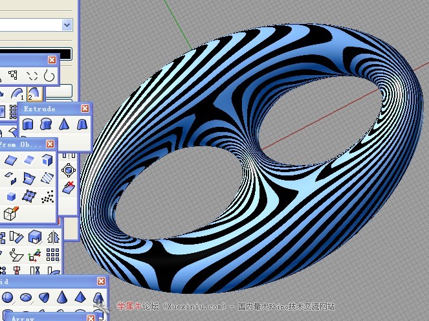Click the Extrude toolbar title
The height and width of the screenshot is (321, 429).
pyautogui.click(x=39, y=109)
